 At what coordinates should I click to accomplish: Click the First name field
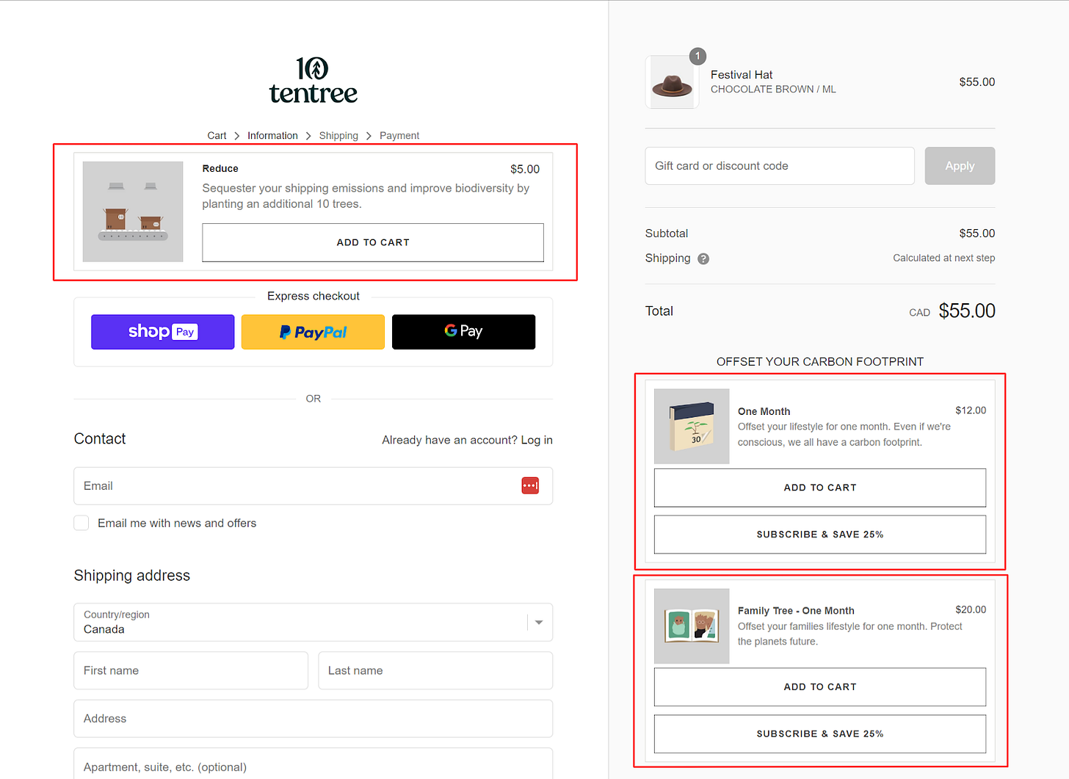tap(191, 670)
